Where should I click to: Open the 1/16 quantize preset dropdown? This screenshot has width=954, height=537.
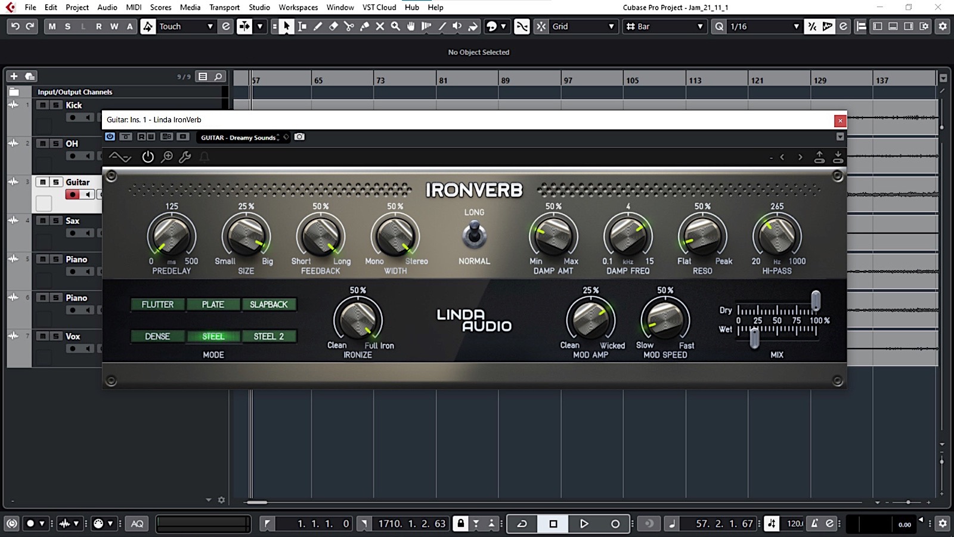tap(764, 26)
